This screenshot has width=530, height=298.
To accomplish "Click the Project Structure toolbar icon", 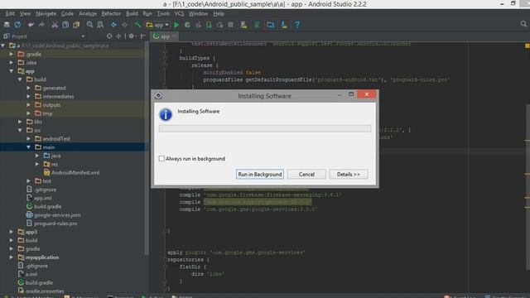I will (271, 25).
